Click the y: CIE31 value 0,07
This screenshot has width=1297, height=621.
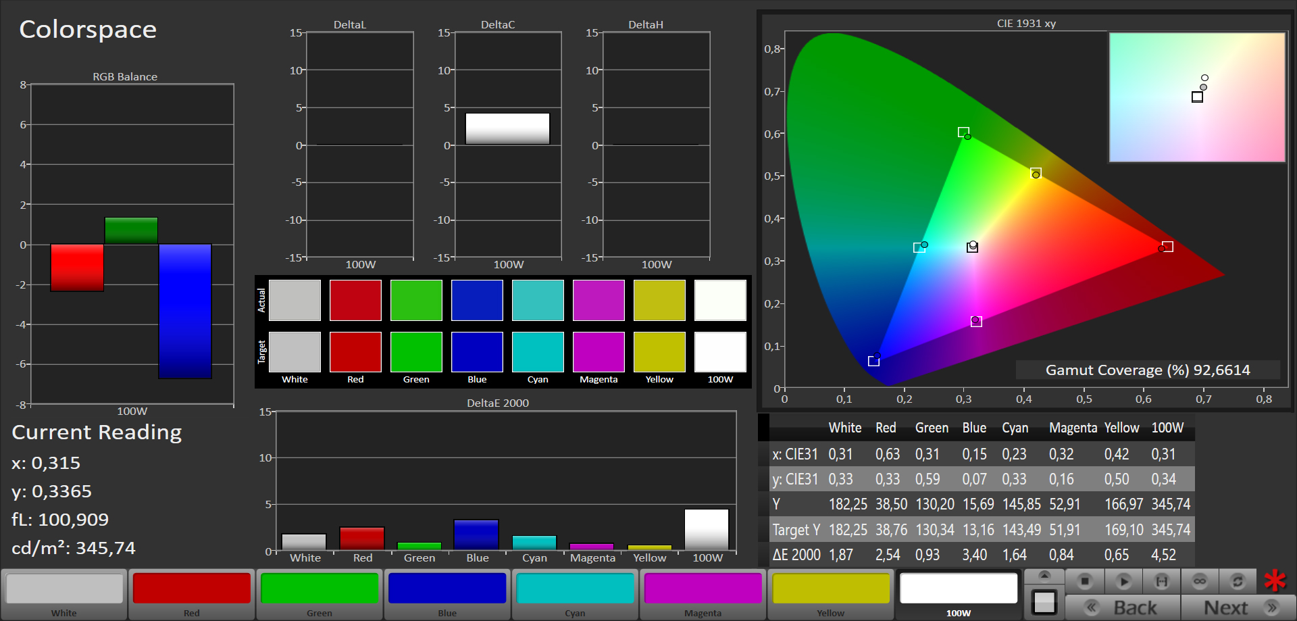(x=974, y=479)
